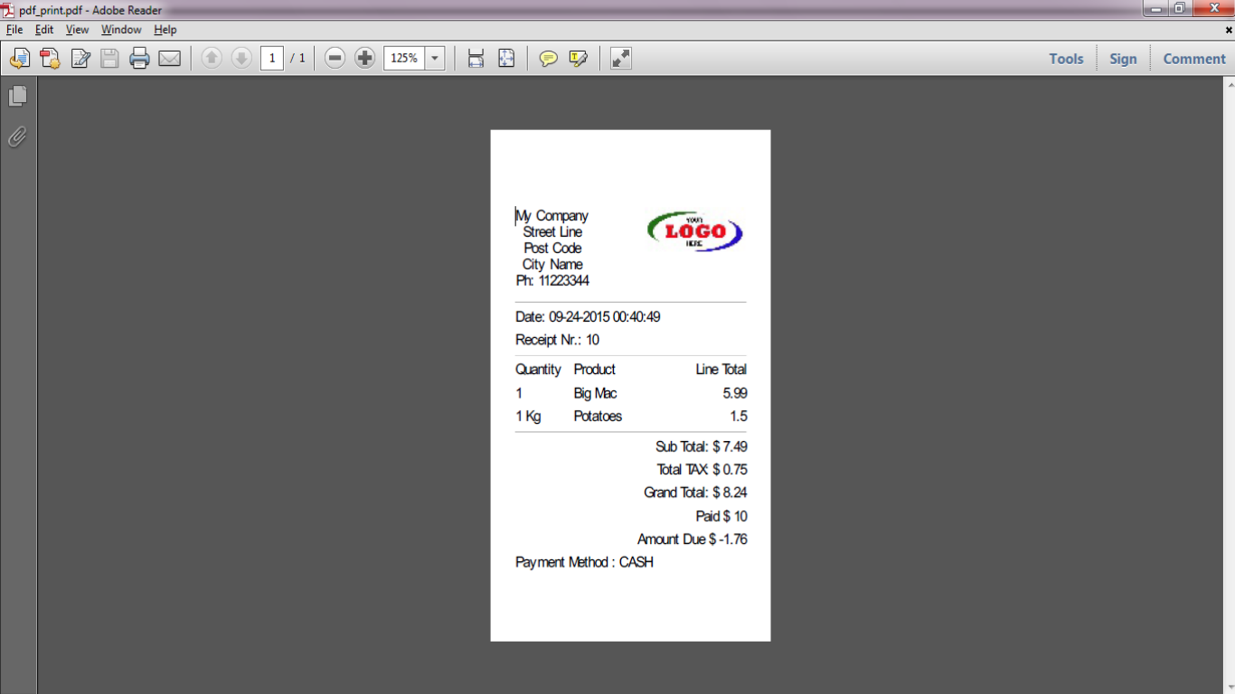Viewport: 1235px width, 694px height.
Task: Click the Sign pane button
Action: 1123,59
